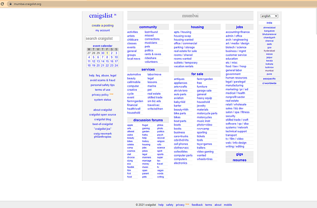Open privacy policy link in sidebar
317x208 pixels.
click(x=100, y=95)
